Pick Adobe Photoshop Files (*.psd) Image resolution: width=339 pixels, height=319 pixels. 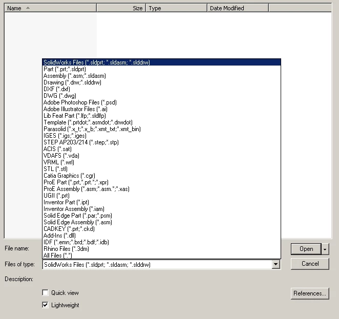click(161, 102)
